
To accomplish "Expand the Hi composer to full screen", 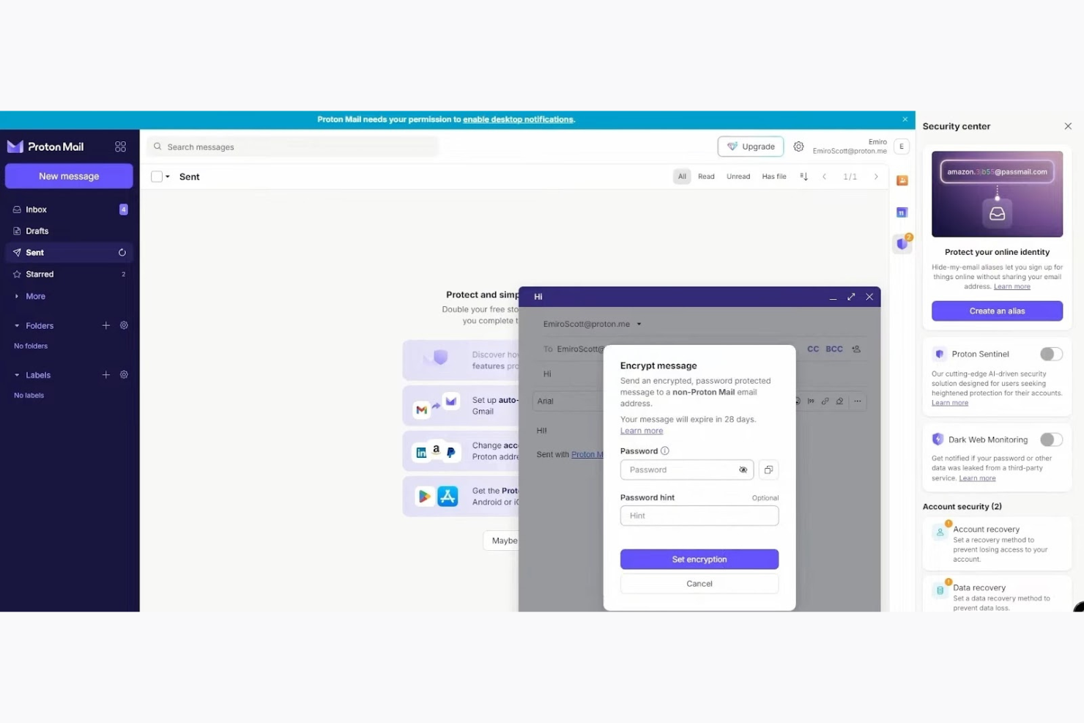I will coord(851,297).
